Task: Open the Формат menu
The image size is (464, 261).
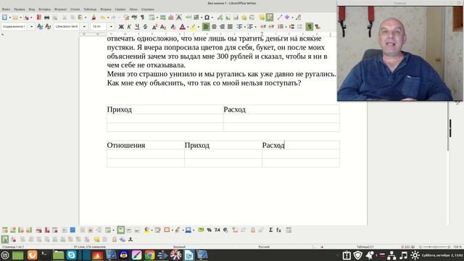Action: [x=60, y=9]
